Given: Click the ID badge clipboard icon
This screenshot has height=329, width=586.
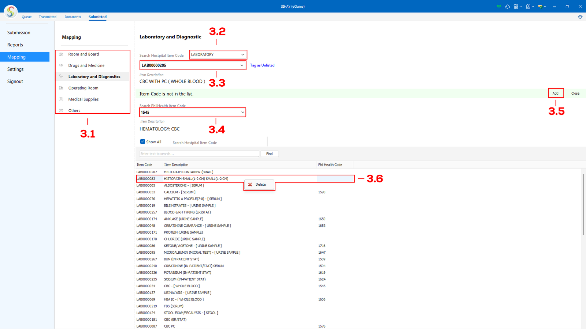Looking at the screenshot, I should (x=528, y=7).
